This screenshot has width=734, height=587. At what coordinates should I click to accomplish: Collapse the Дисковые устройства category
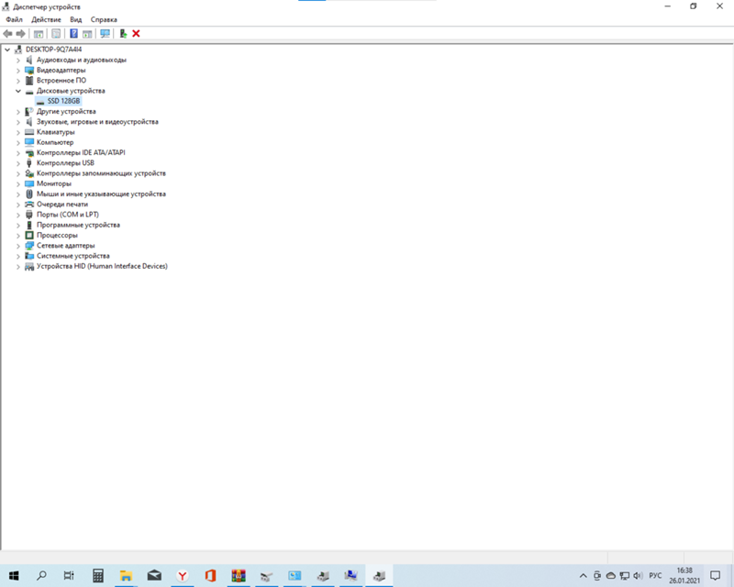pos(18,91)
